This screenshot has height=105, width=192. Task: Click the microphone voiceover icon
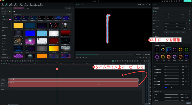128,61
